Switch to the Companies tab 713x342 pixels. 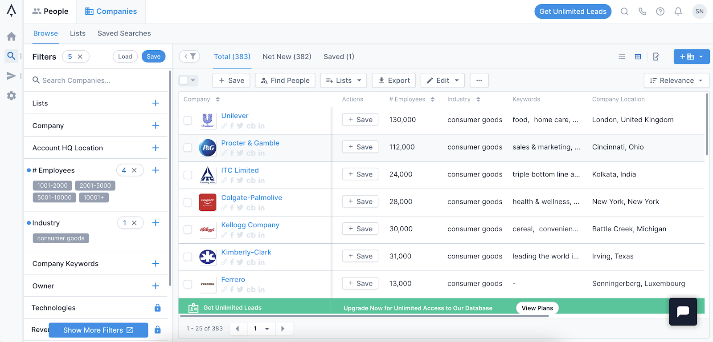coord(111,12)
